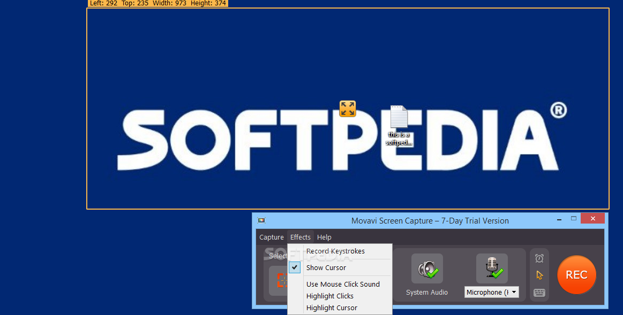
Task: Enable Highlight Cursor option
Action: click(x=340, y=308)
